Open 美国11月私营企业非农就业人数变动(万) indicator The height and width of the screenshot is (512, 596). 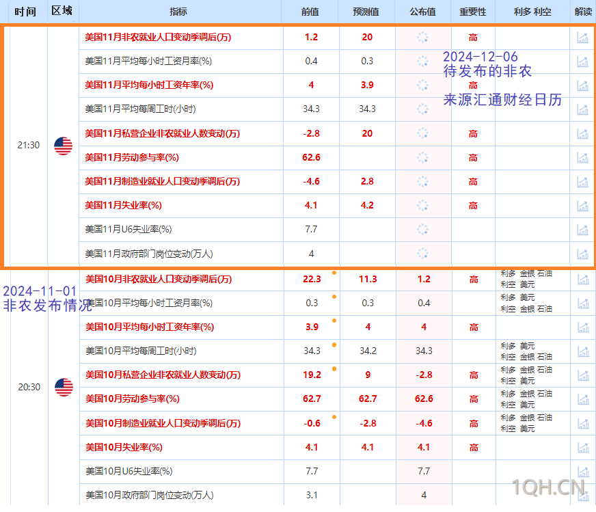[162, 134]
